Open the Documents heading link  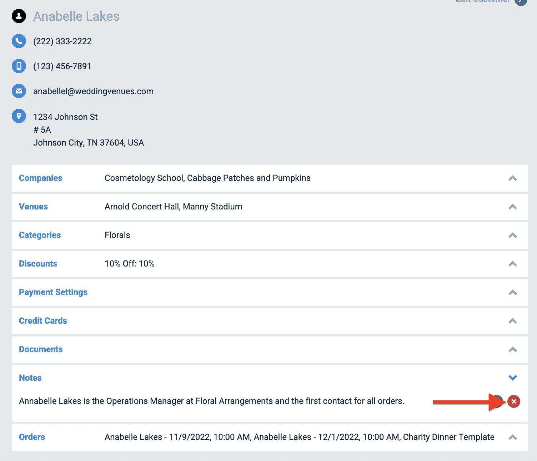point(41,349)
